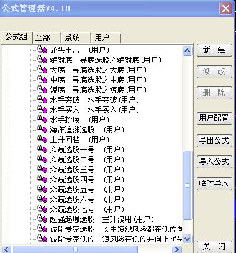Click the formula icon beside 水手买入

42,109
